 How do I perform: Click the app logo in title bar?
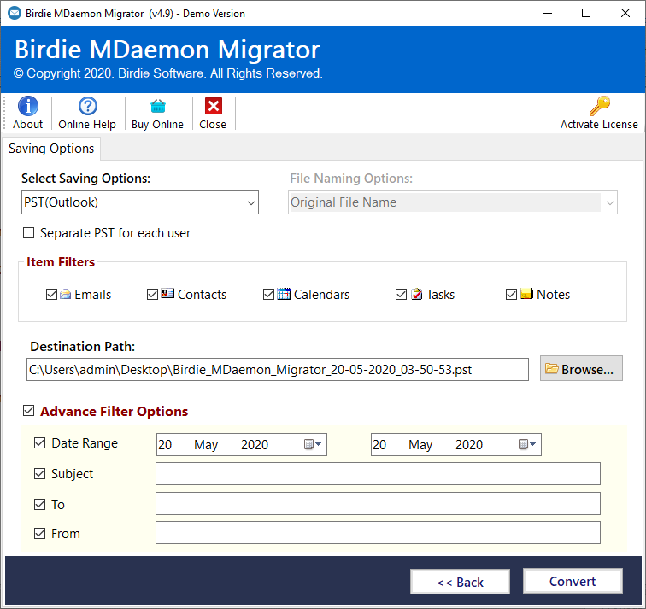(15, 13)
